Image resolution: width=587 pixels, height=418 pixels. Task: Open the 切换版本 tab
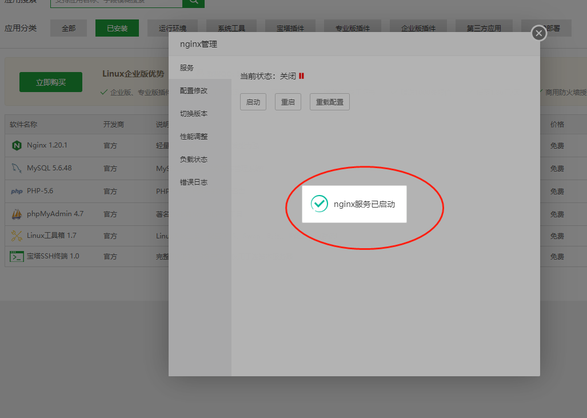[200, 113]
